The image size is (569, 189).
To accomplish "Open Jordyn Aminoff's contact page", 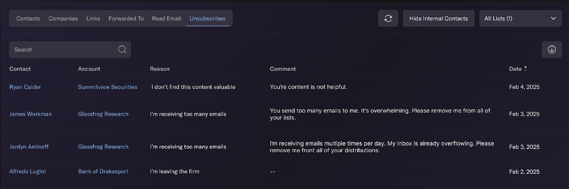I will (x=29, y=146).
